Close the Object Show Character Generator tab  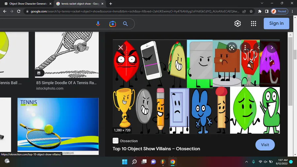(50, 4)
